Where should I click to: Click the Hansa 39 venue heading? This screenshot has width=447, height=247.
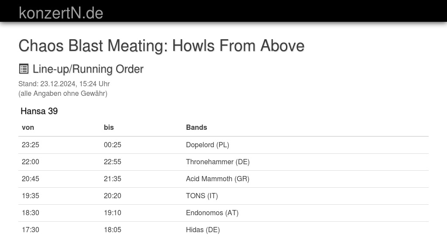[x=39, y=111]
